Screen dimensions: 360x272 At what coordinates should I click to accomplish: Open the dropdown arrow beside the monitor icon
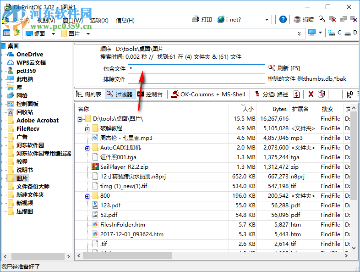[x=320, y=33]
